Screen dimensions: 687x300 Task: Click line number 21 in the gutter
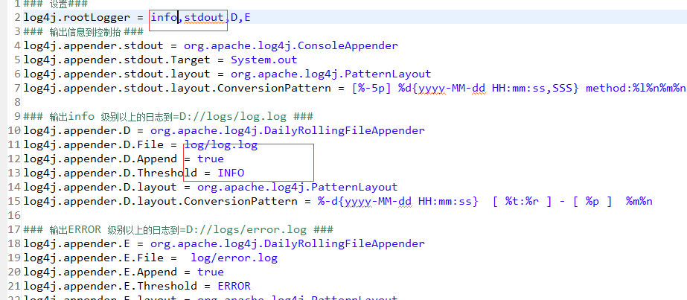15,286
